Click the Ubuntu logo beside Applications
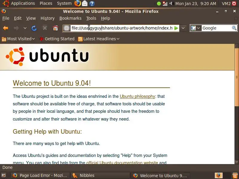 point(6,3)
